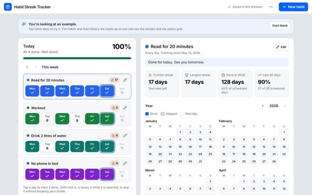Click the New habit button
Screen dimensions: 312x195
click(x=293, y=7)
